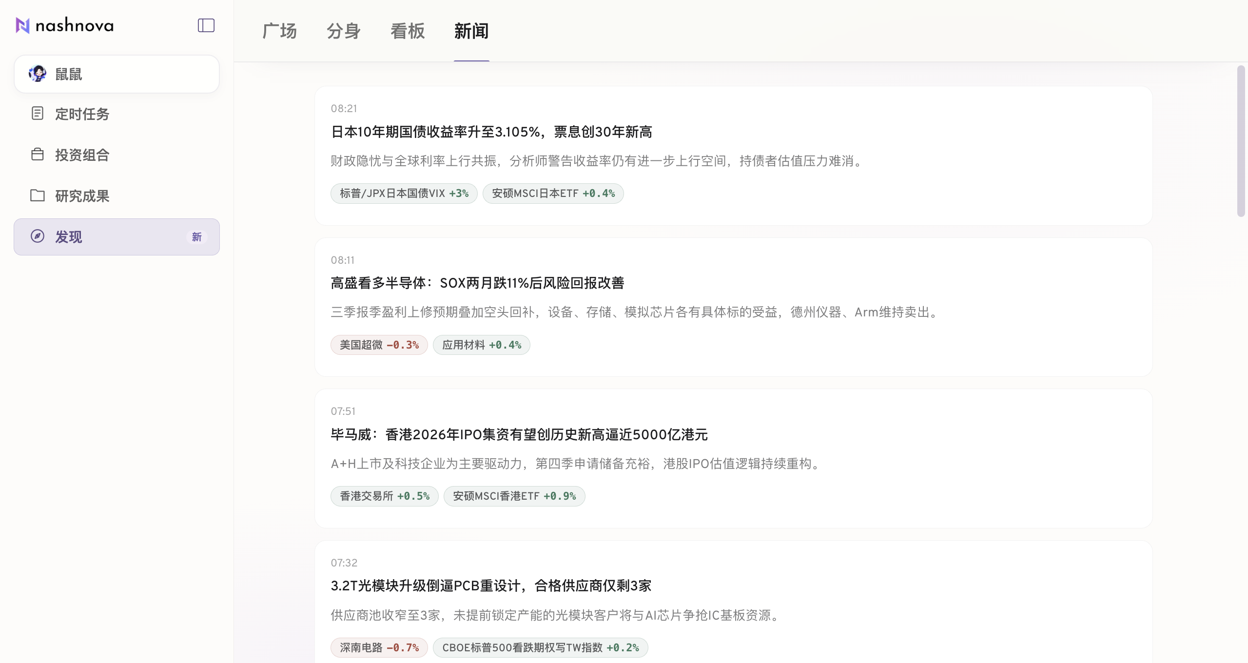Open the 鼠鼠 profile avatar

[x=38, y=74]
